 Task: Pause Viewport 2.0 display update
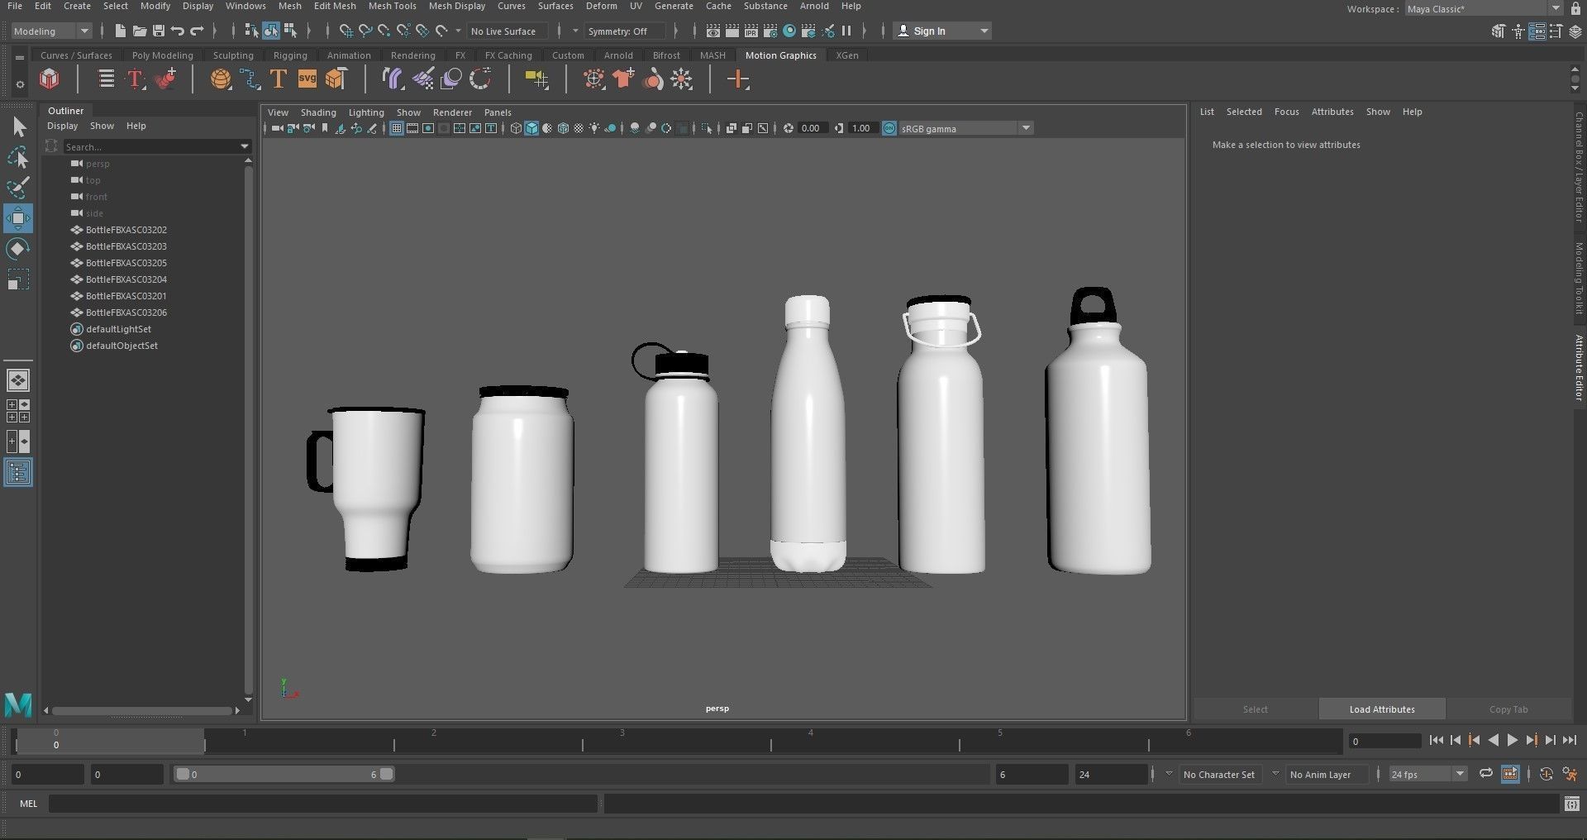click(846, 31)
